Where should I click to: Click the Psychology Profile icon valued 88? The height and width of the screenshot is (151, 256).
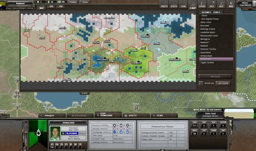pyautogui.click(x=127, y=132)
